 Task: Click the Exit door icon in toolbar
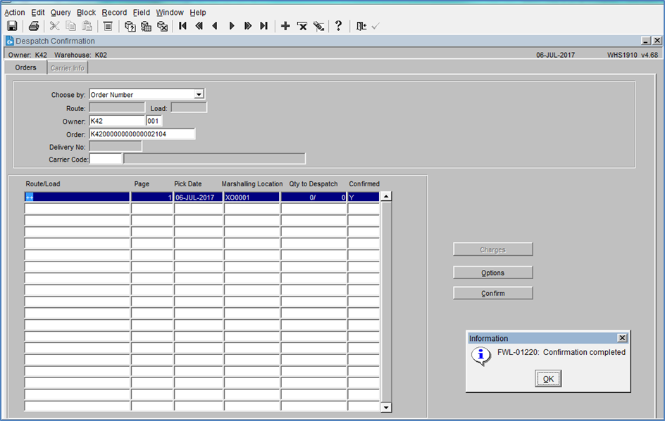(361, 26)
